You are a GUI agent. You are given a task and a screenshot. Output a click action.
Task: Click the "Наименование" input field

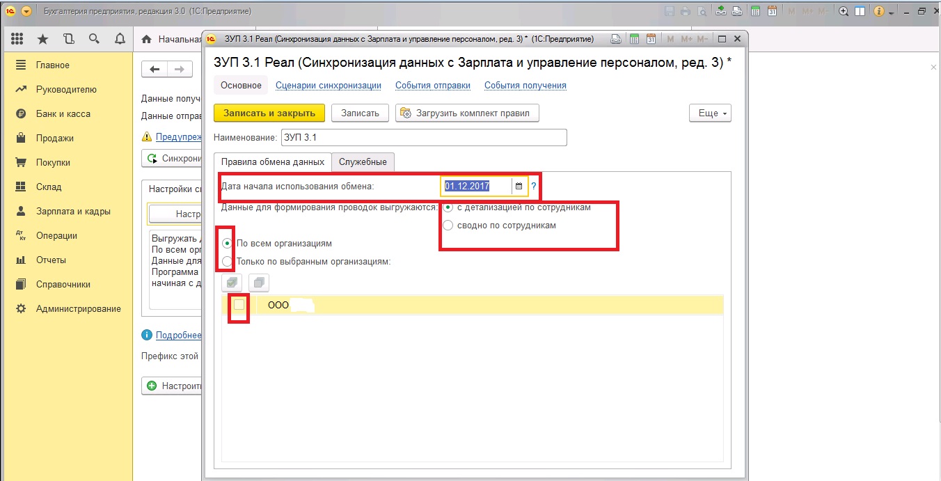(424, 137)
